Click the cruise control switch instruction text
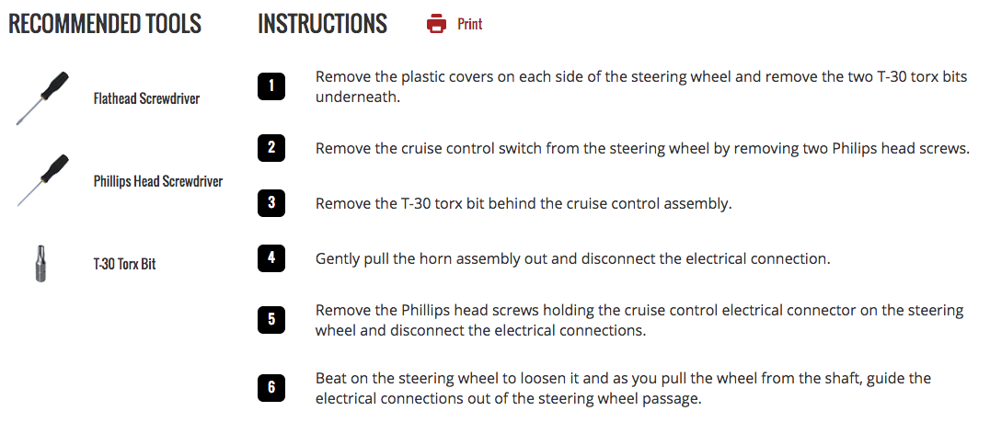Screen dimensions: 990x434 click(x=643, y=149)
